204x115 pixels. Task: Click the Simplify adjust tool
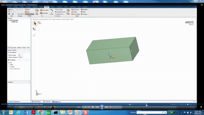pos(74,12)
